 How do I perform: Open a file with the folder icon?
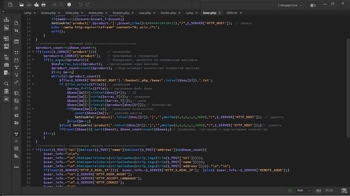tap(21, 5)
